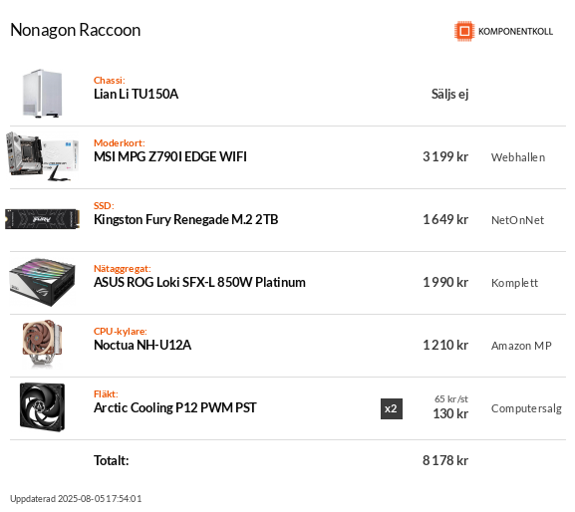Click Kingston Fury Renegade M.2 2TB name
Image resolution: width=575 pixels, height=512 pixels.
pos(186,219)
